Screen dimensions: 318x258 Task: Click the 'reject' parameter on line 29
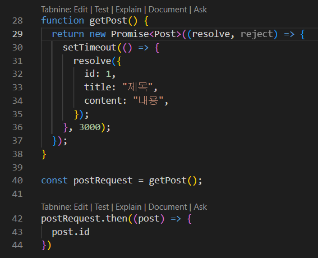pos(256,34)
